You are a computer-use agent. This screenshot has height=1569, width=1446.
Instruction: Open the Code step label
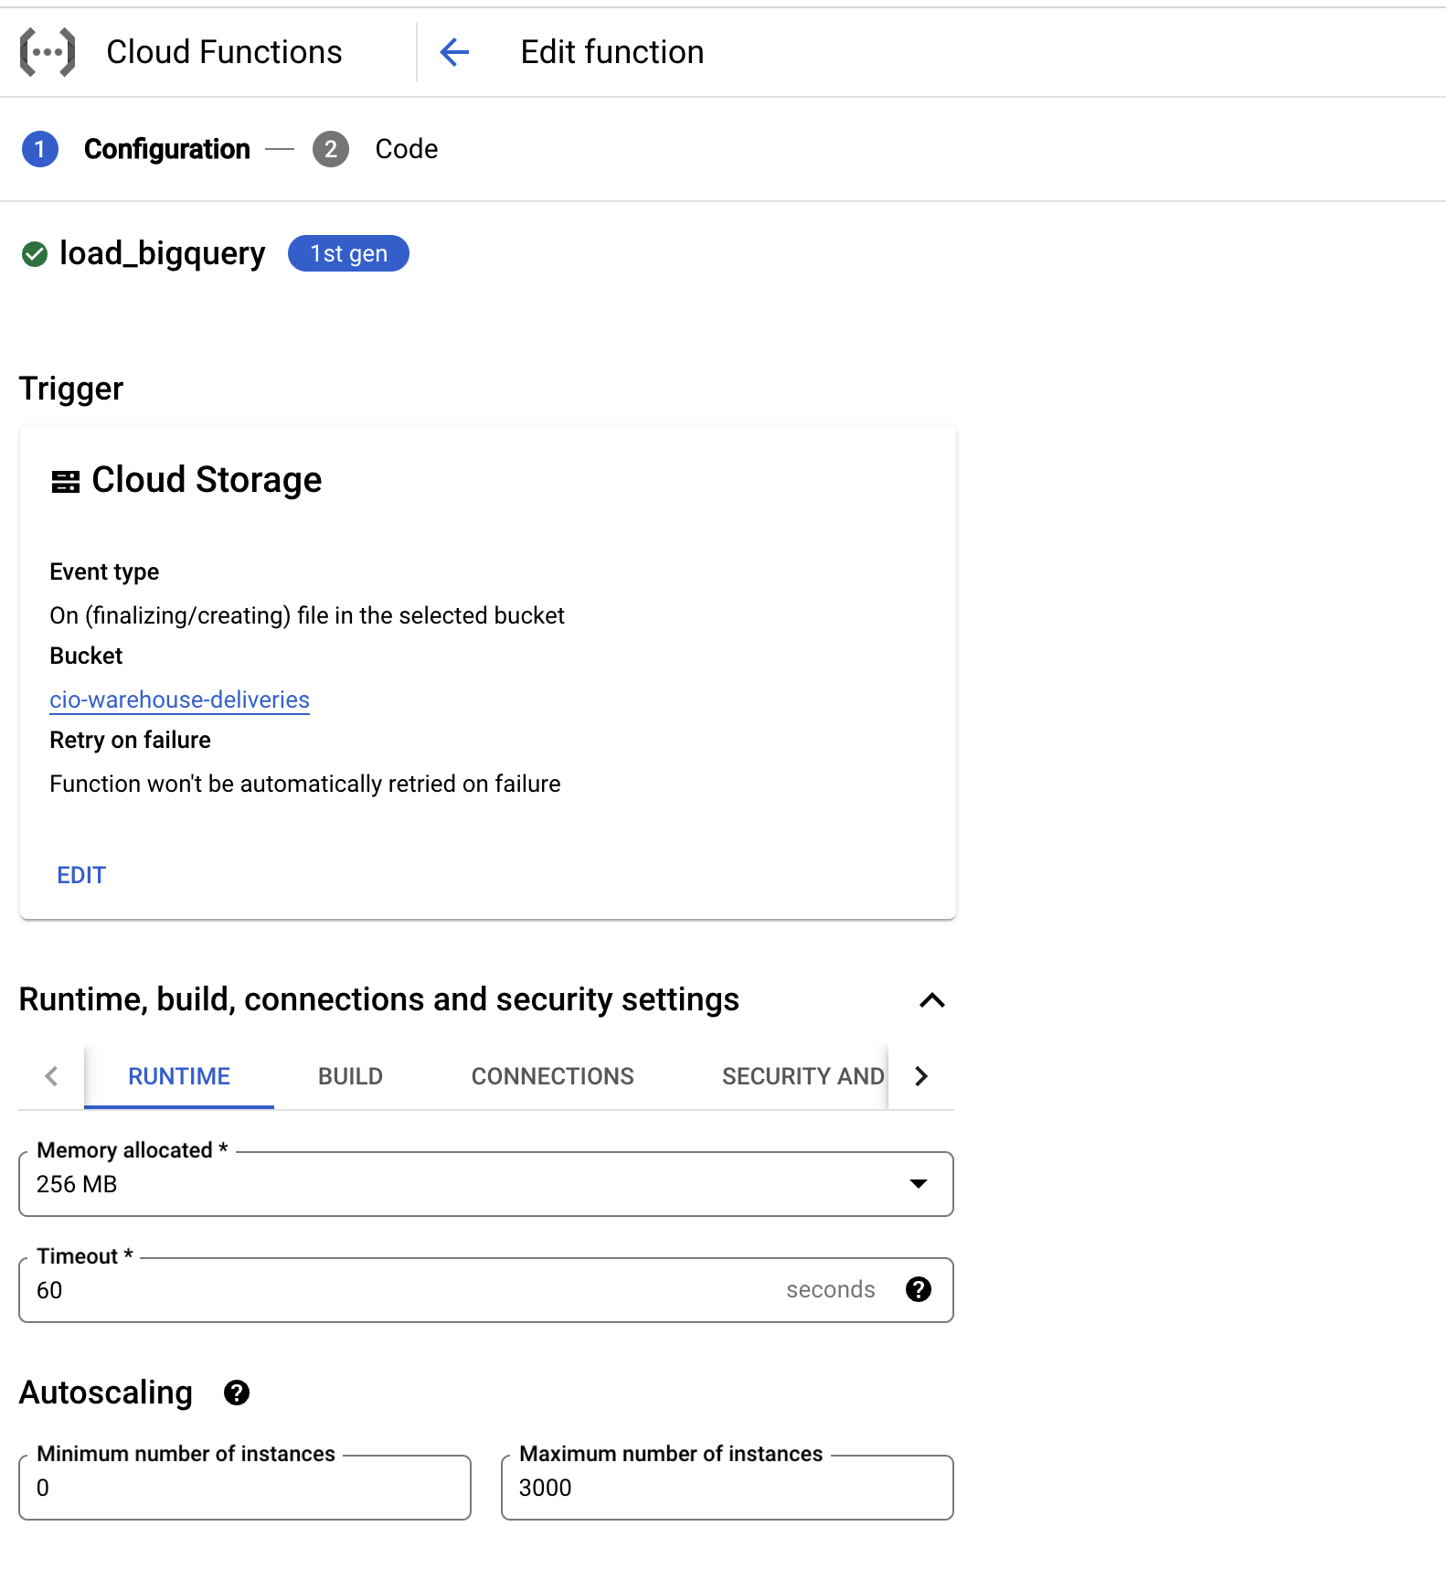tap(407, 149)
